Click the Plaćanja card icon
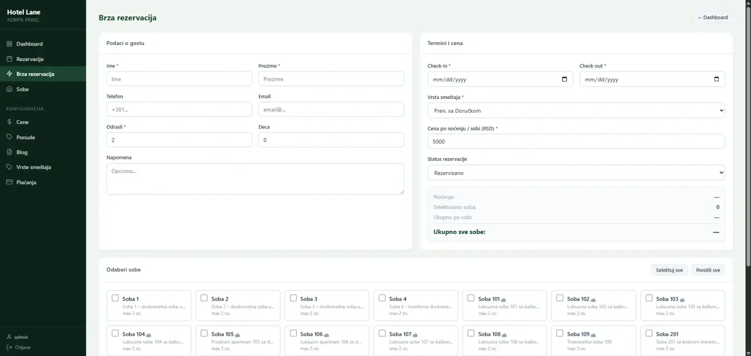This screenshot has height=356, width=751. pos(9,182)
